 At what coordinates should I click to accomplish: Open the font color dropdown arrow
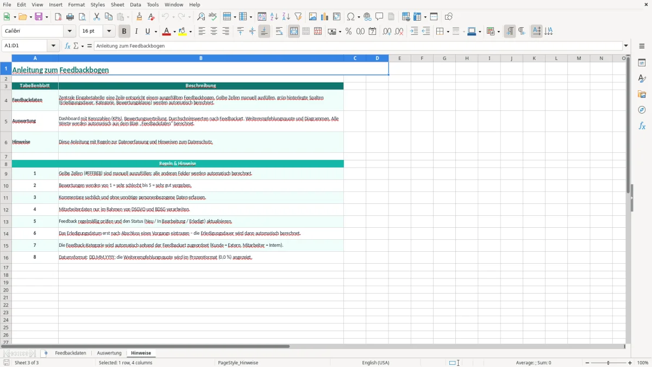tap(174, 32)
